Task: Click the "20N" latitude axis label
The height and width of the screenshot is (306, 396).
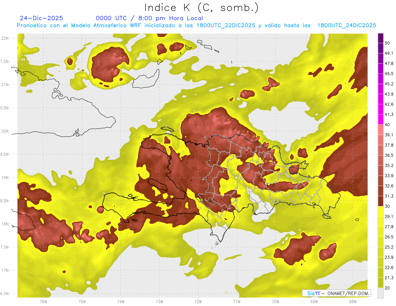Action: point(5,131)
